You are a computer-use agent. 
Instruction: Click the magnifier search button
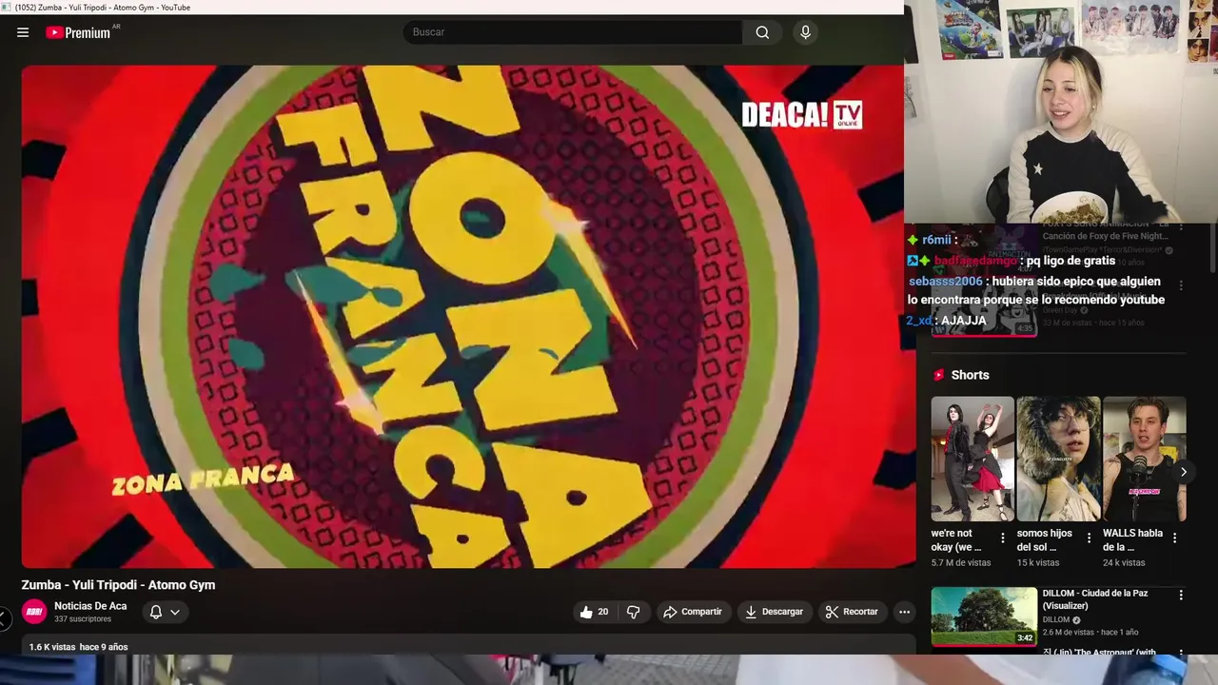point(762,32)
